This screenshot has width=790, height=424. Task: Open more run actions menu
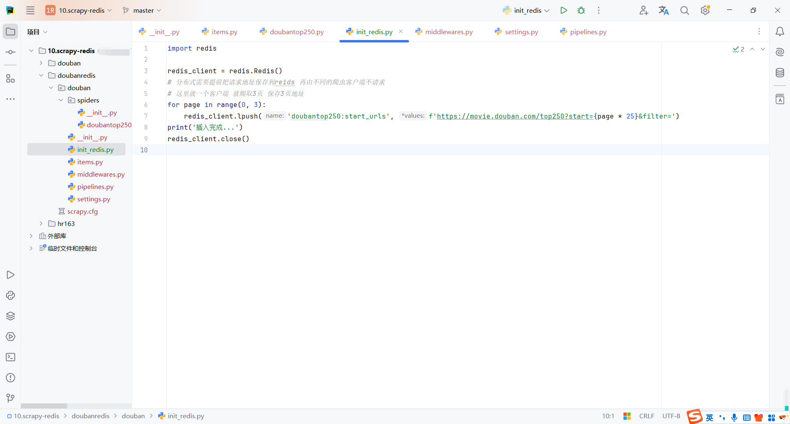pos(599,10)
